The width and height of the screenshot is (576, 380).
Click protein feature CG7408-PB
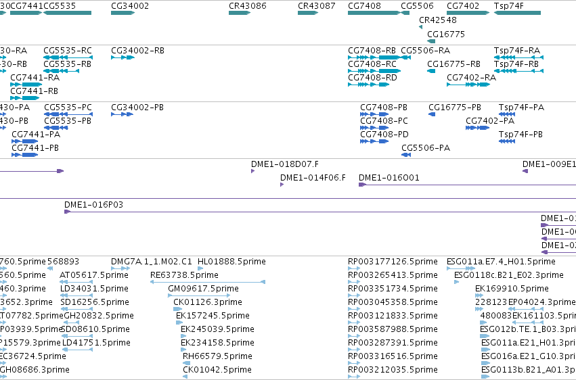pos(374,114)
